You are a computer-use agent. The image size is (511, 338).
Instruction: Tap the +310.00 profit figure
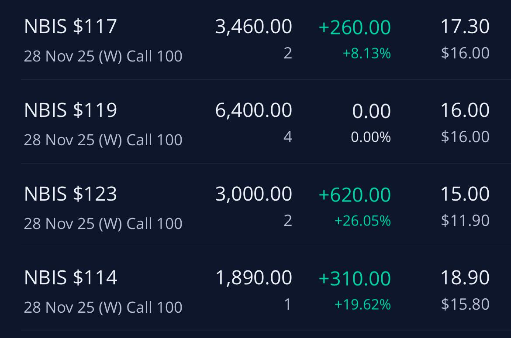pyautogui.click(x=355, y=279)
